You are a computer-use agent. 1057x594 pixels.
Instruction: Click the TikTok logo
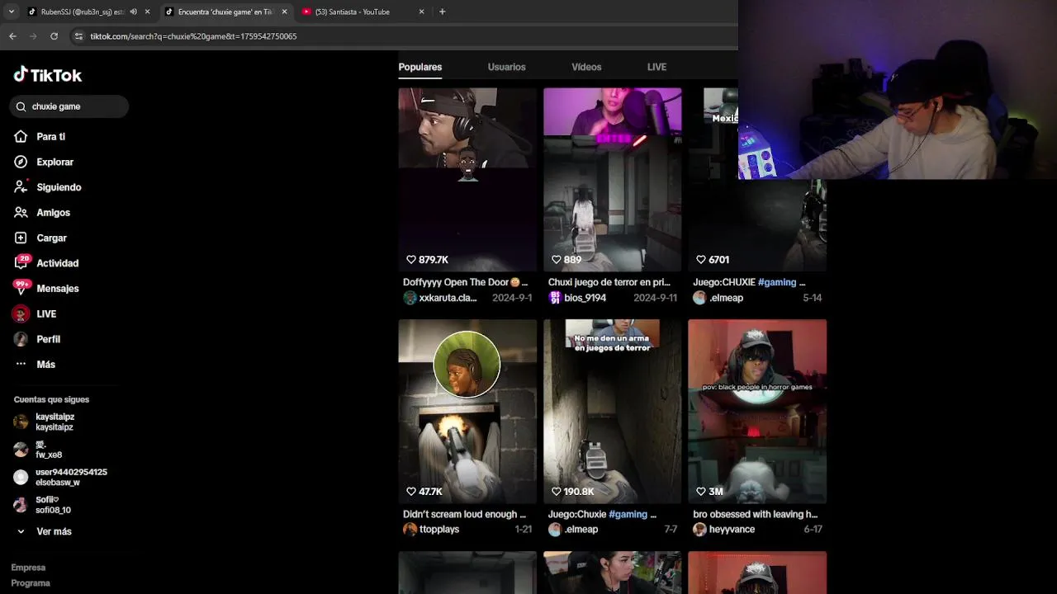[48, 75]
